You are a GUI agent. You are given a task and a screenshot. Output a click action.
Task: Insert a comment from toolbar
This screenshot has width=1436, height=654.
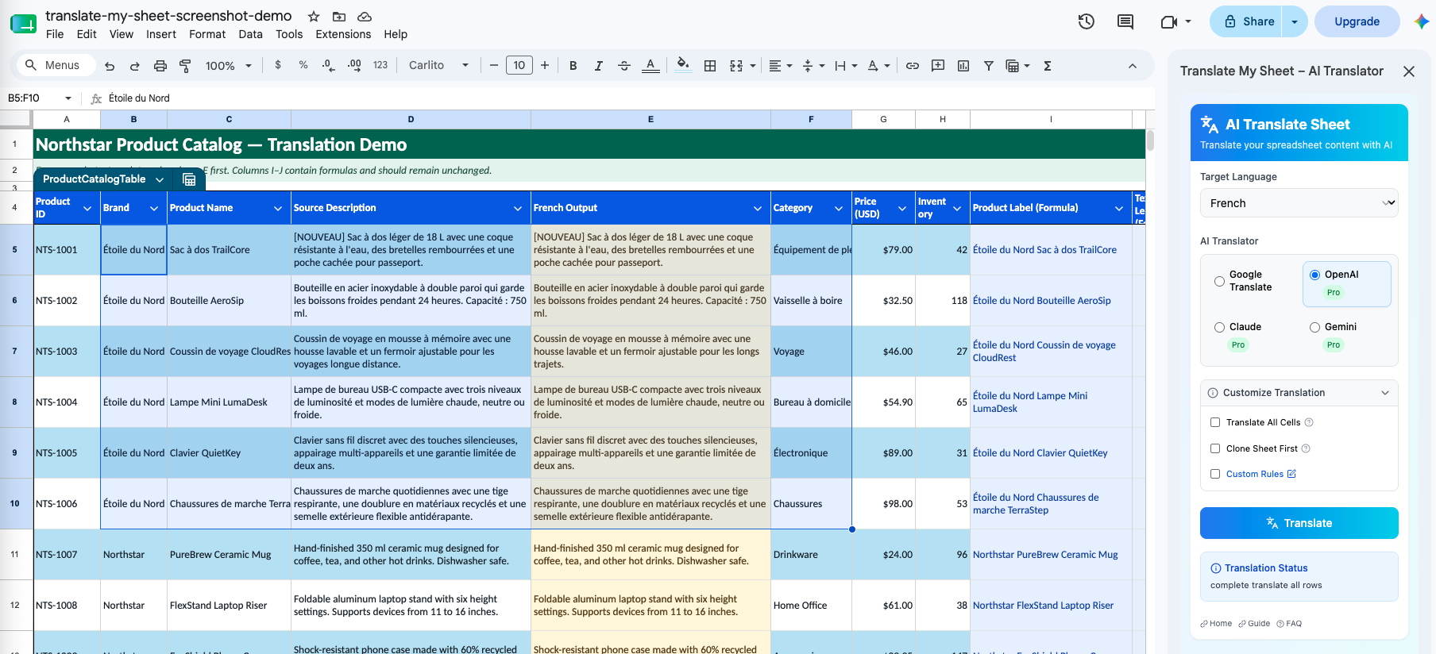click(938, 66)
